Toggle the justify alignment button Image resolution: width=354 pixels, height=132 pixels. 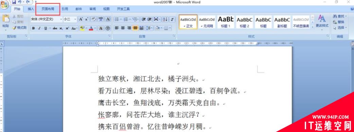click(135, 28)
